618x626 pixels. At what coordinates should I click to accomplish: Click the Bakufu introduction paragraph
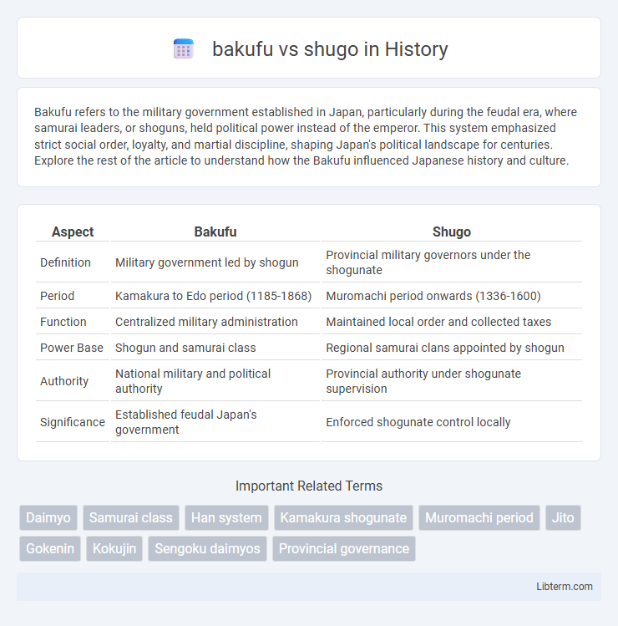tap(306, 136)
